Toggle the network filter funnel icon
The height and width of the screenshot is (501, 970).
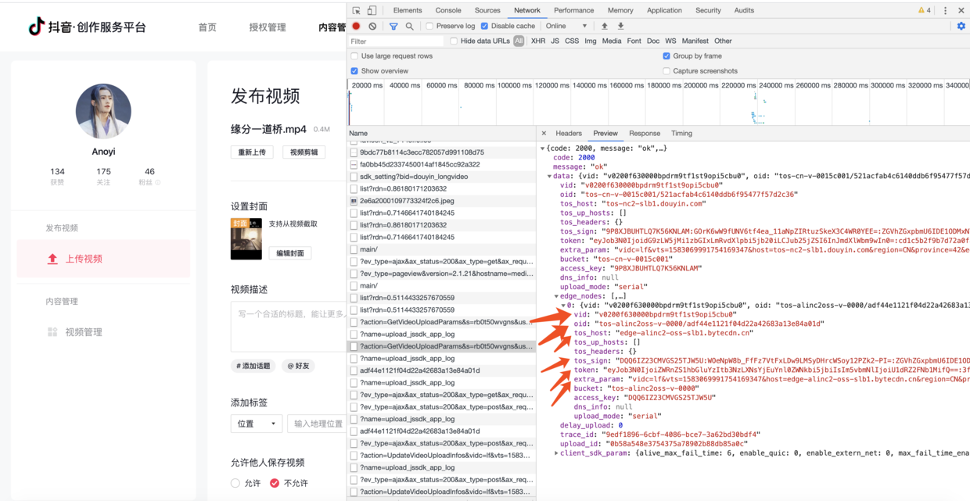[393, 26]
